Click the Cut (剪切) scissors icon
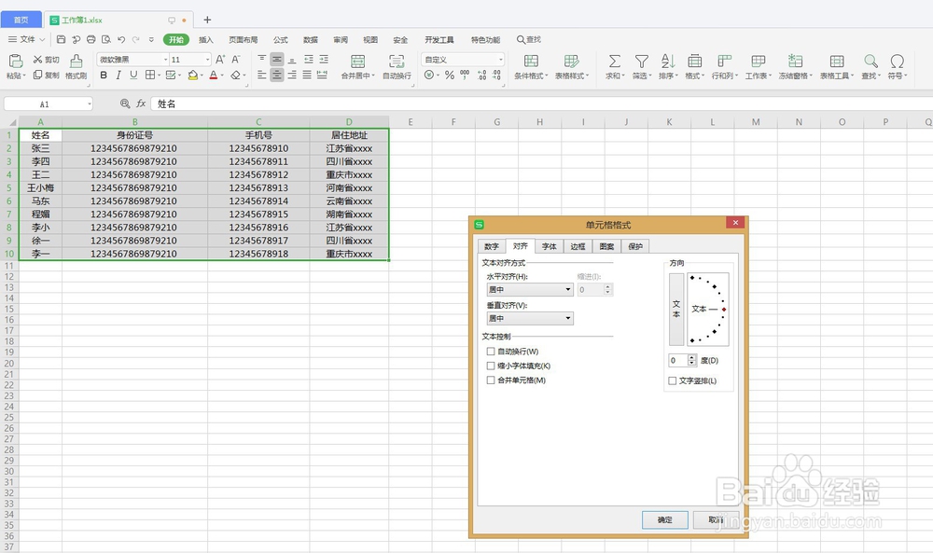The height and width of the screenshot is (553, 933). point(37,60)
